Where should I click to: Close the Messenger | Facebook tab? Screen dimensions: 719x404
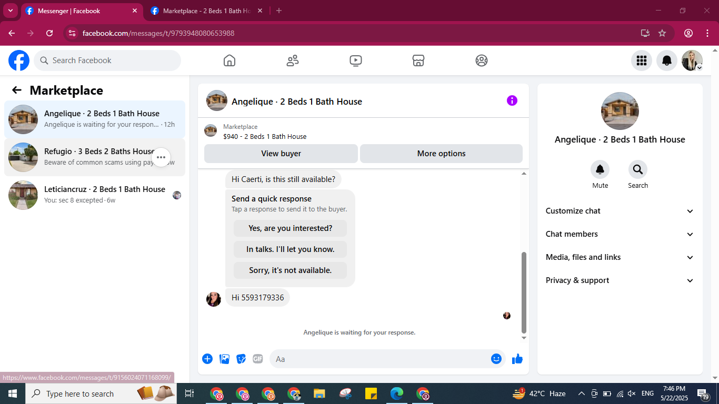tap(135, 11)
